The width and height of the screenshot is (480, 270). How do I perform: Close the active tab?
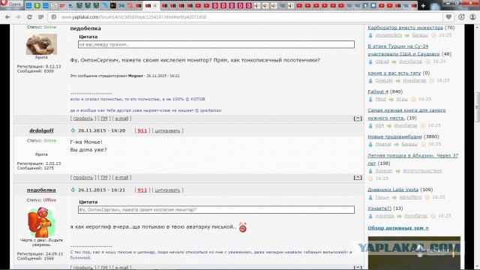point(155,5)
